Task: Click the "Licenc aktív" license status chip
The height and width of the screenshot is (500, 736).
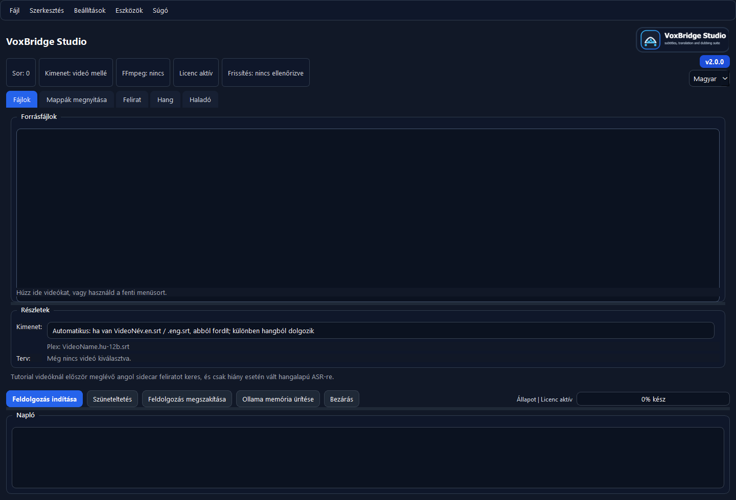Action: [x=196, y=72]
